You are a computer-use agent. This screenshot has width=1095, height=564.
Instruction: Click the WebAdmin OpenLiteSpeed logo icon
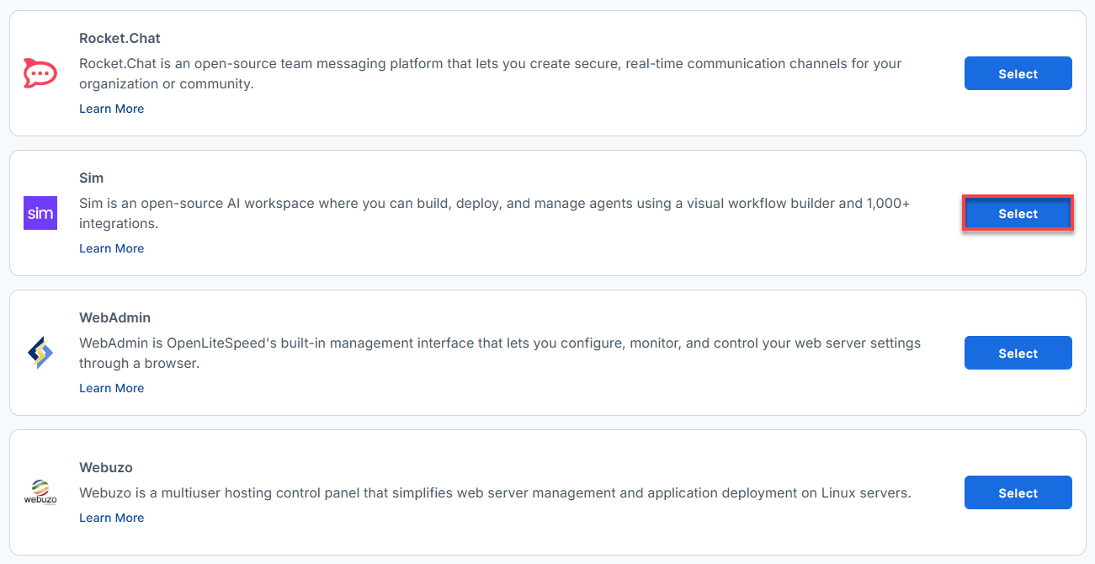click(x=40, y=353)
